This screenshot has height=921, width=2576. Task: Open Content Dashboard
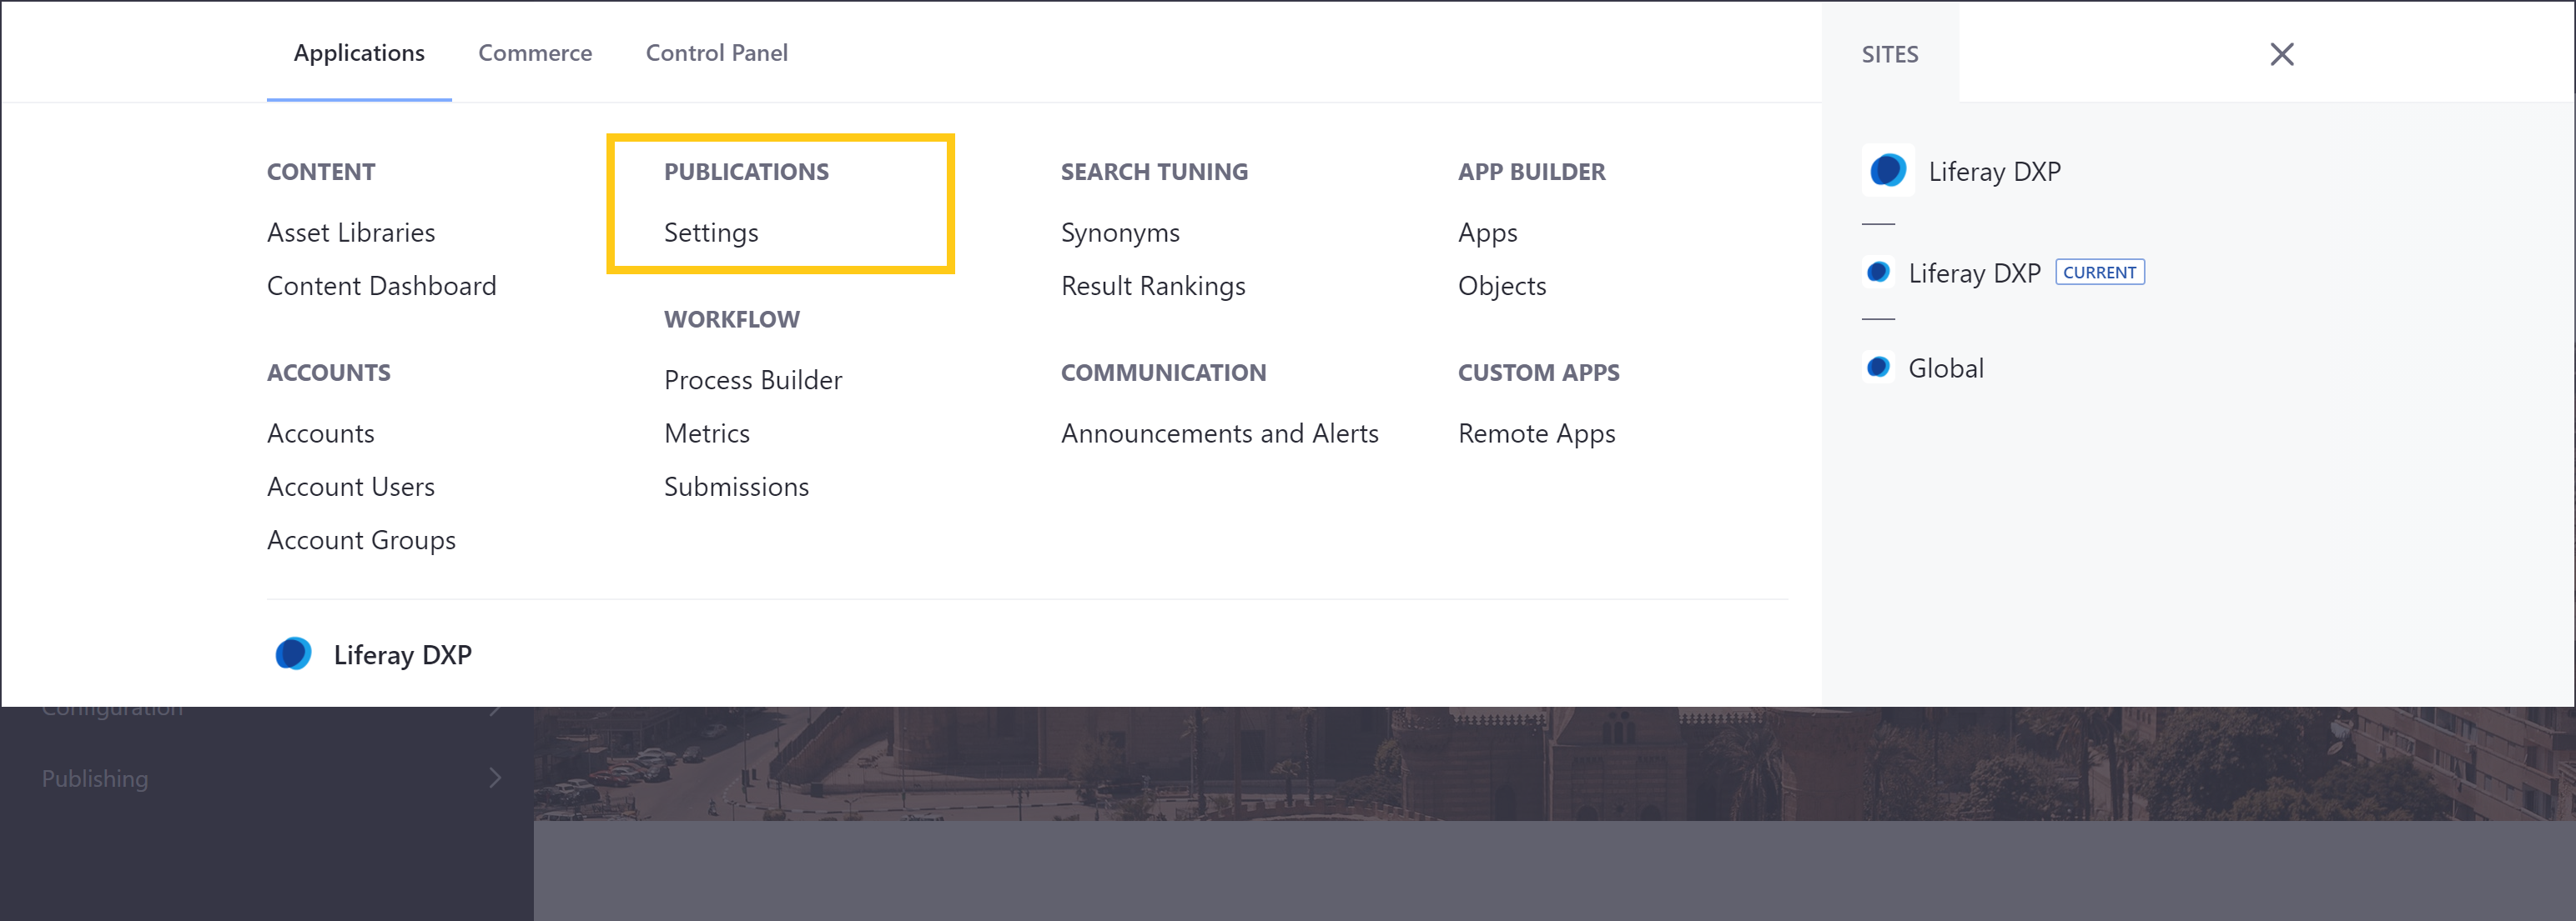point(381,286)
